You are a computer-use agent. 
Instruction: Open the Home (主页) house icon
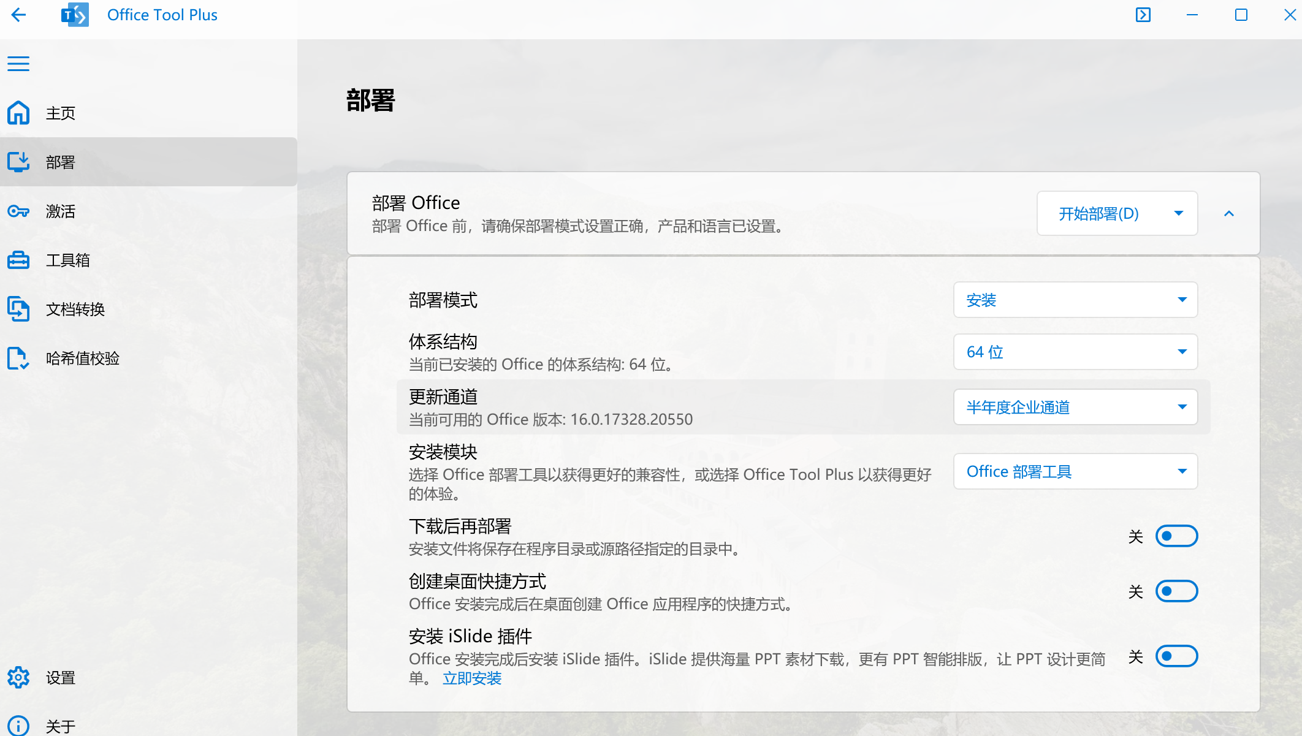[x=18, y=113]
